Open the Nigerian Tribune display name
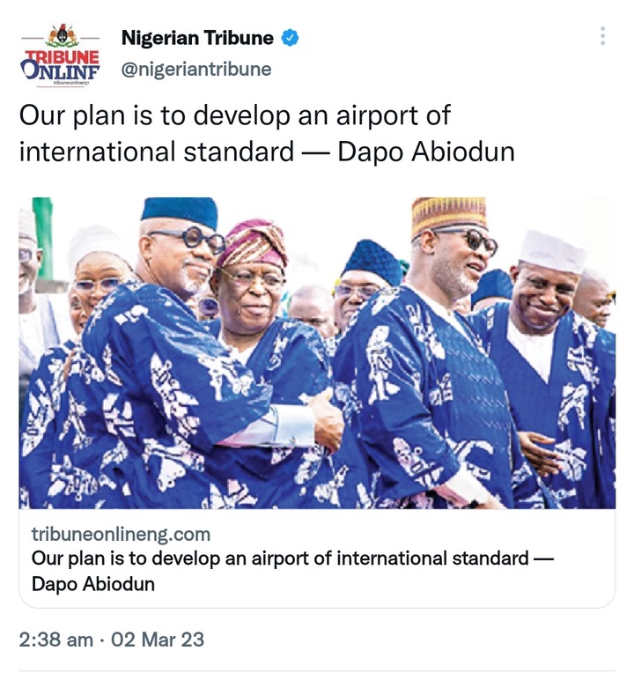 click(x=197, y=38)
